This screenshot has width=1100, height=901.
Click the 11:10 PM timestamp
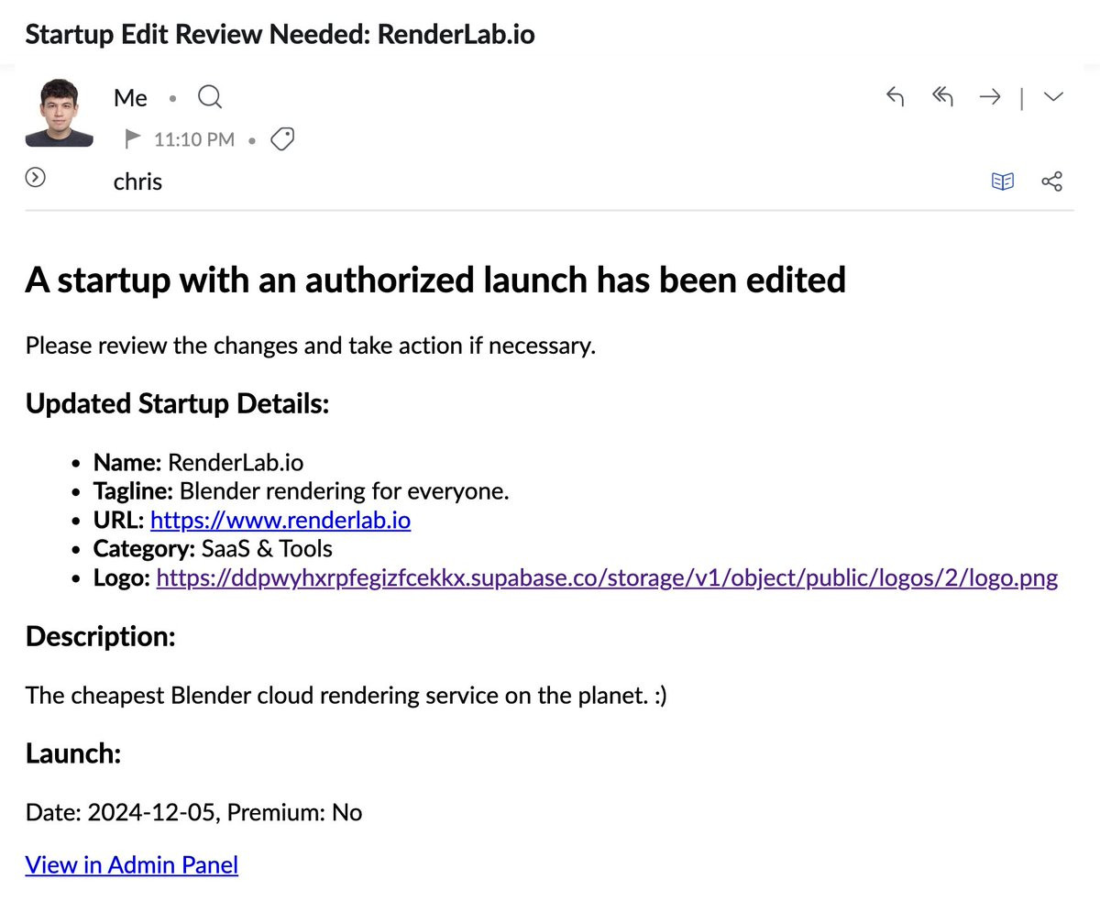pyautogui.click(x=194, y=139)
